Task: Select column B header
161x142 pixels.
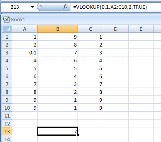Action: [58, 29]
